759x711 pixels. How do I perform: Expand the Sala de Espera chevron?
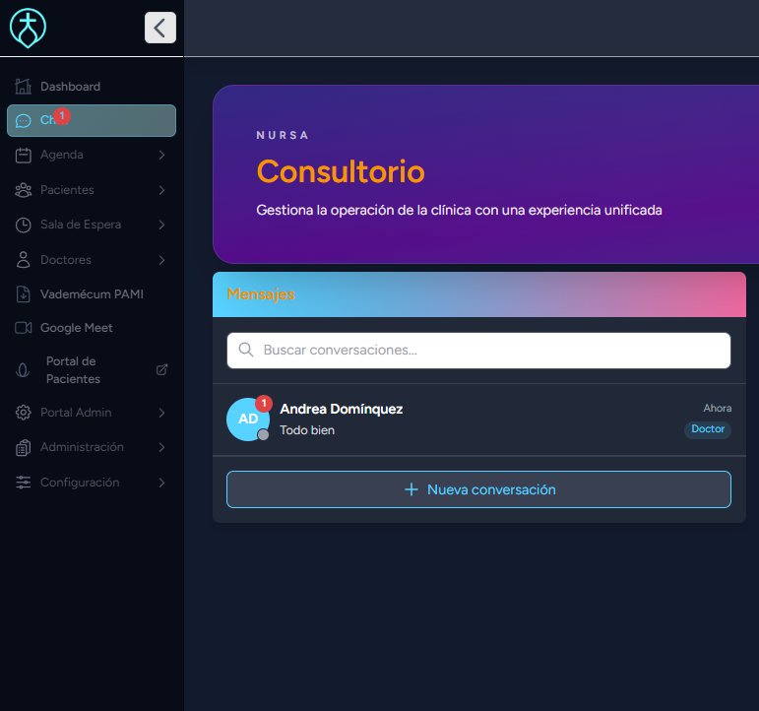pyautogui.click(x=161, y=225)
